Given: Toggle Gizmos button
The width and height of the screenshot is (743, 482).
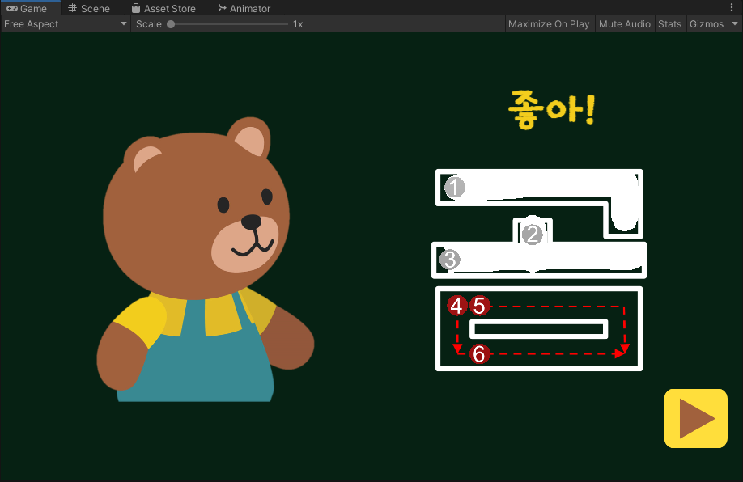Looking at the screenshot, I should click(707, 24).
